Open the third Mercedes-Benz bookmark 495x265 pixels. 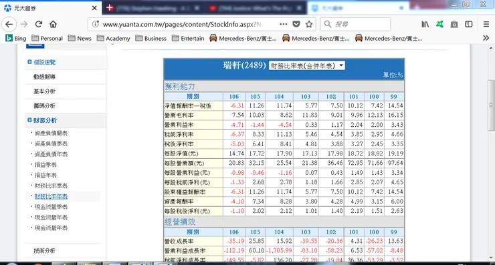(389, 39)
